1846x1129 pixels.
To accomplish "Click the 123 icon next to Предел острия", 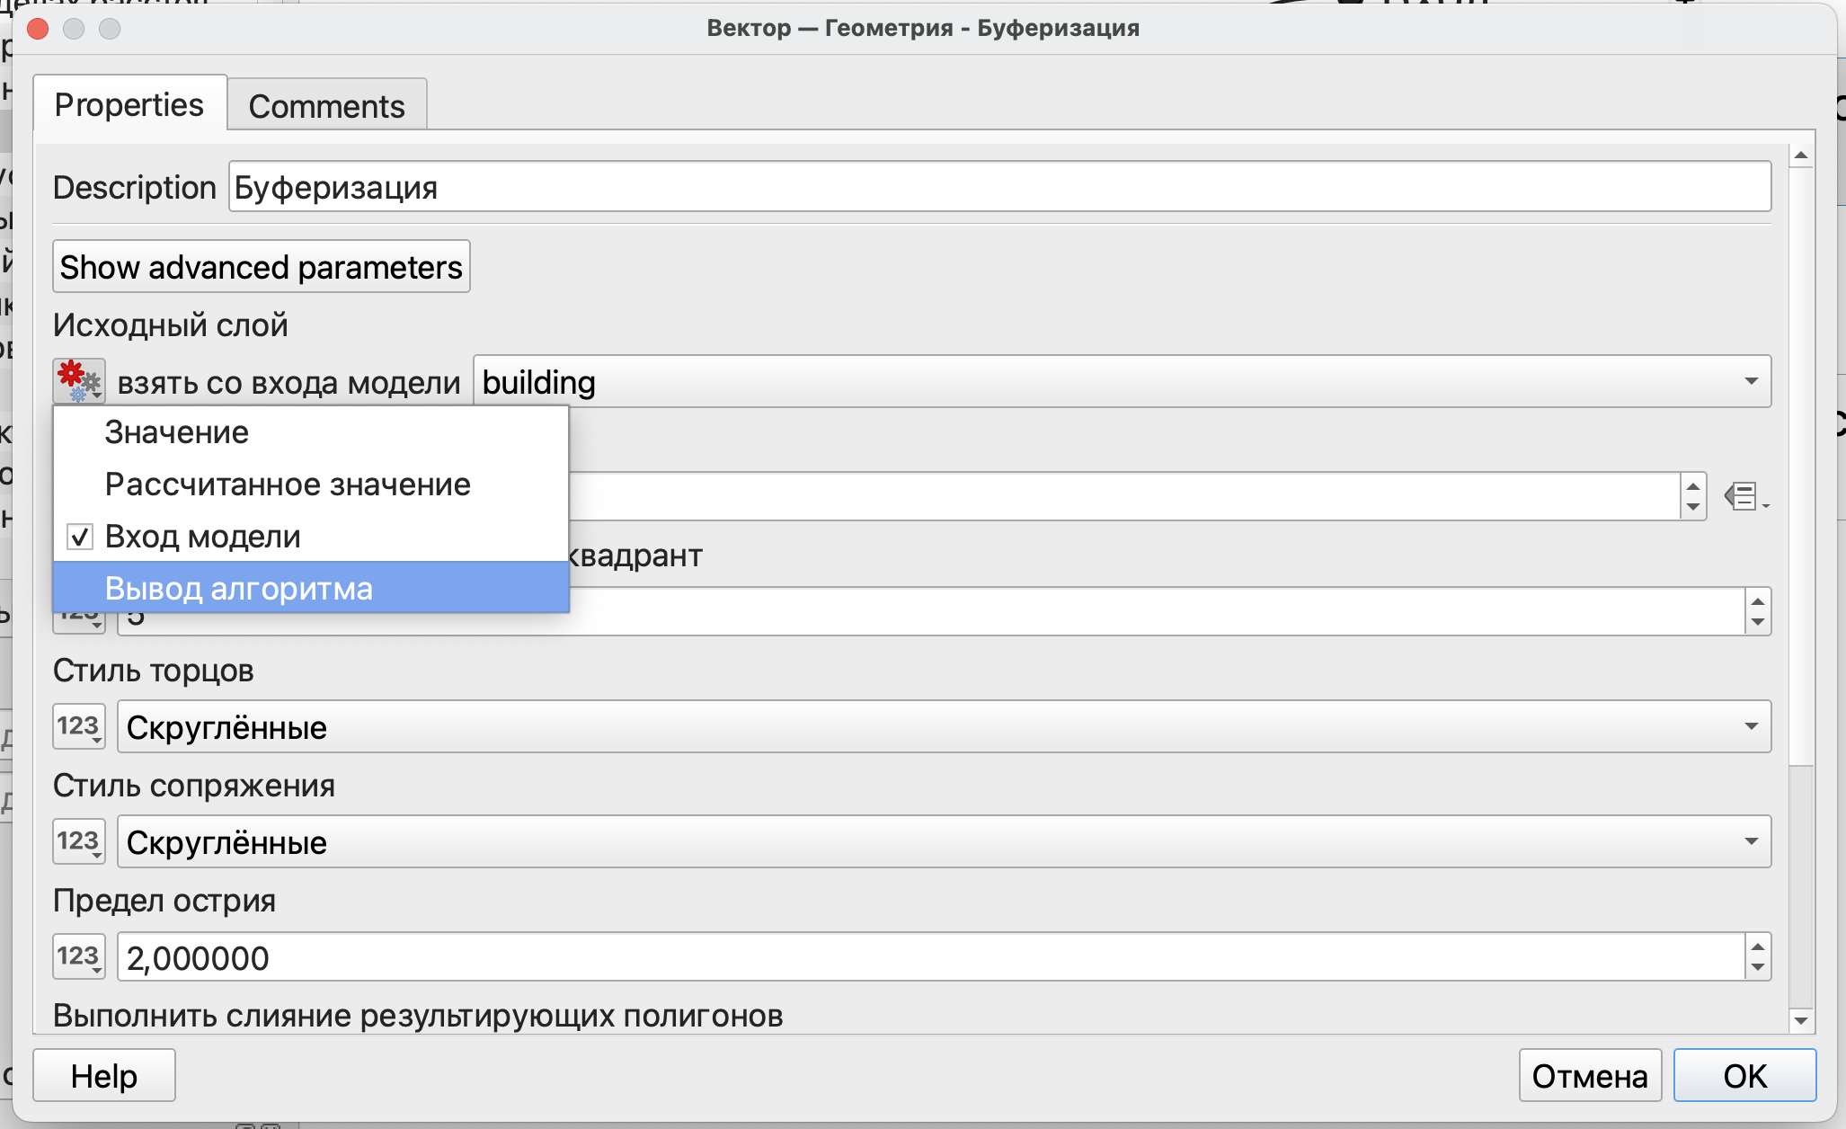I will tap(79, 956).
